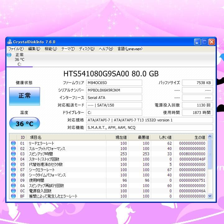Screen dimensions: 224x224
Task: Open the テーマ(T) menu
Action: pos(68,49)
